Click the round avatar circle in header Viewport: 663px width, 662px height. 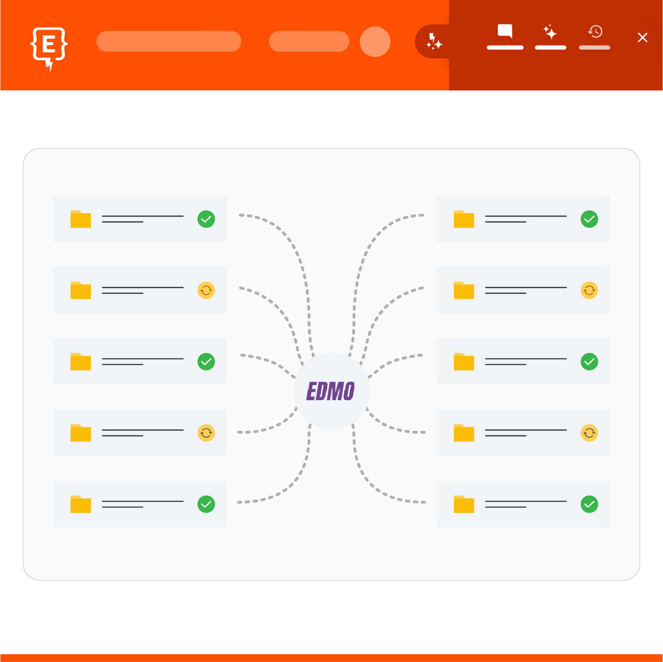375,42
